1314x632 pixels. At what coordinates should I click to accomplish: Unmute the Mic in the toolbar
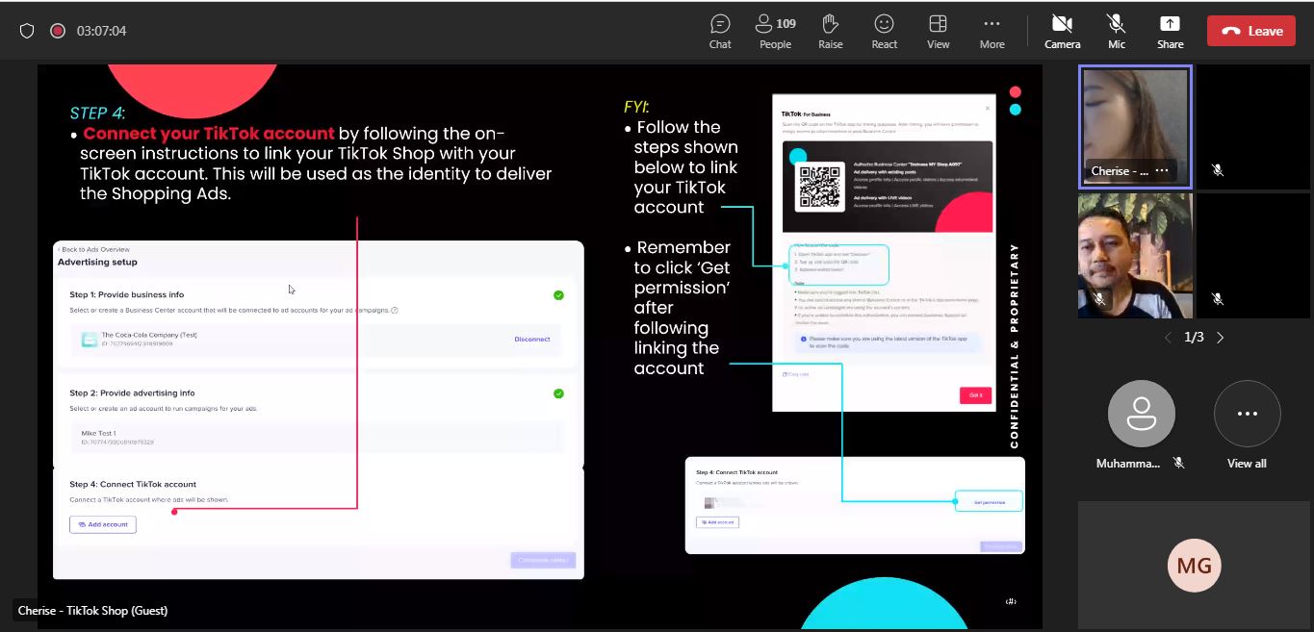(x=1117, y=31)
